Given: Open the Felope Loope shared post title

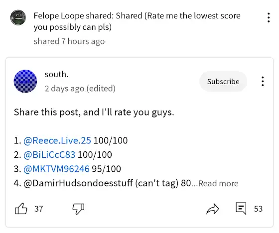Looking at the screenshot, I should pyautogui.click(x=137, y=21).
